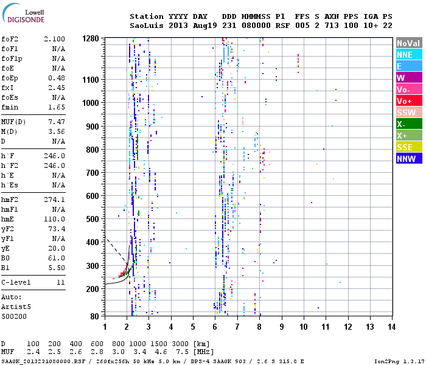Click the year 2013 in header
This screenshot has height=365, width=426.
tap(178, 26)
